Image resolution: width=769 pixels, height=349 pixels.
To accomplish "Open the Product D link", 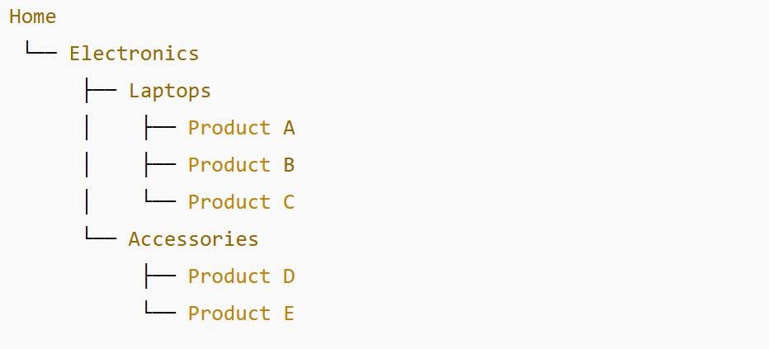I will tap(241, 276).
